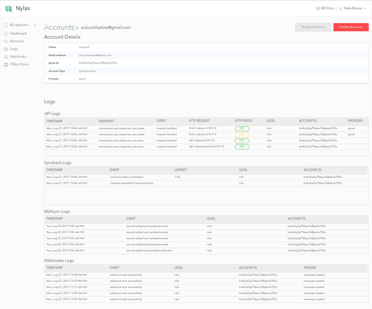Open the API Docs book icon
Screen dimensions: 372x309
coord(318,8)
